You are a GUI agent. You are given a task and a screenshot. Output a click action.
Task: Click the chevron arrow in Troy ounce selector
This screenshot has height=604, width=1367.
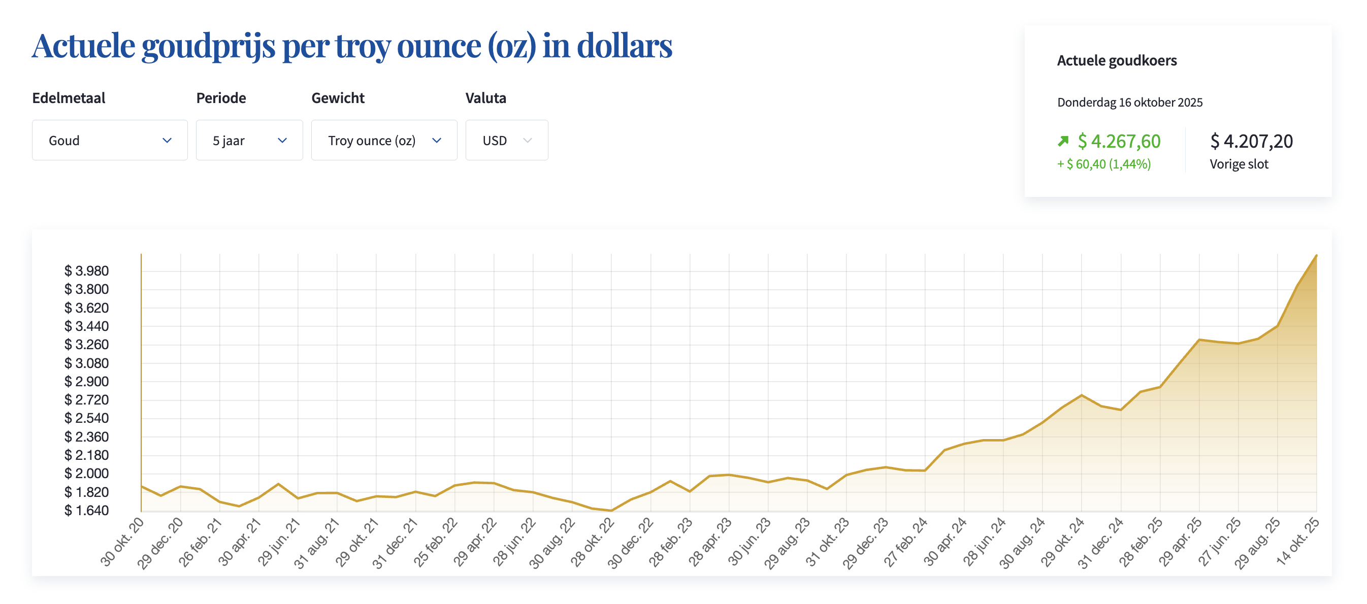(437, 141)
